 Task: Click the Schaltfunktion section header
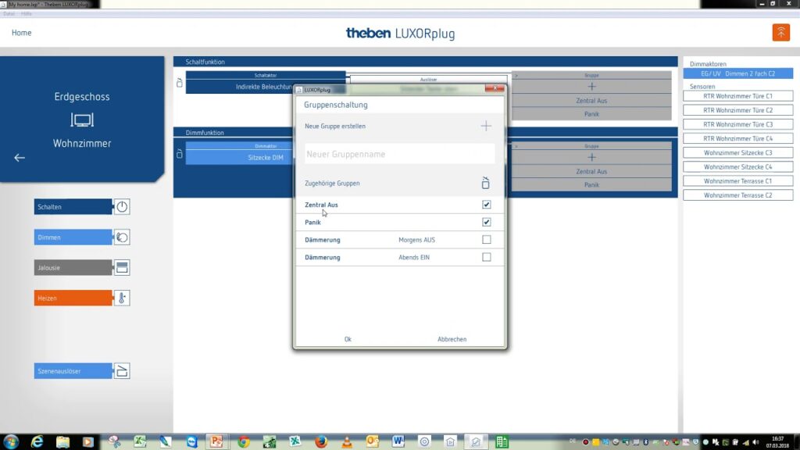click(x=425, y=62)
